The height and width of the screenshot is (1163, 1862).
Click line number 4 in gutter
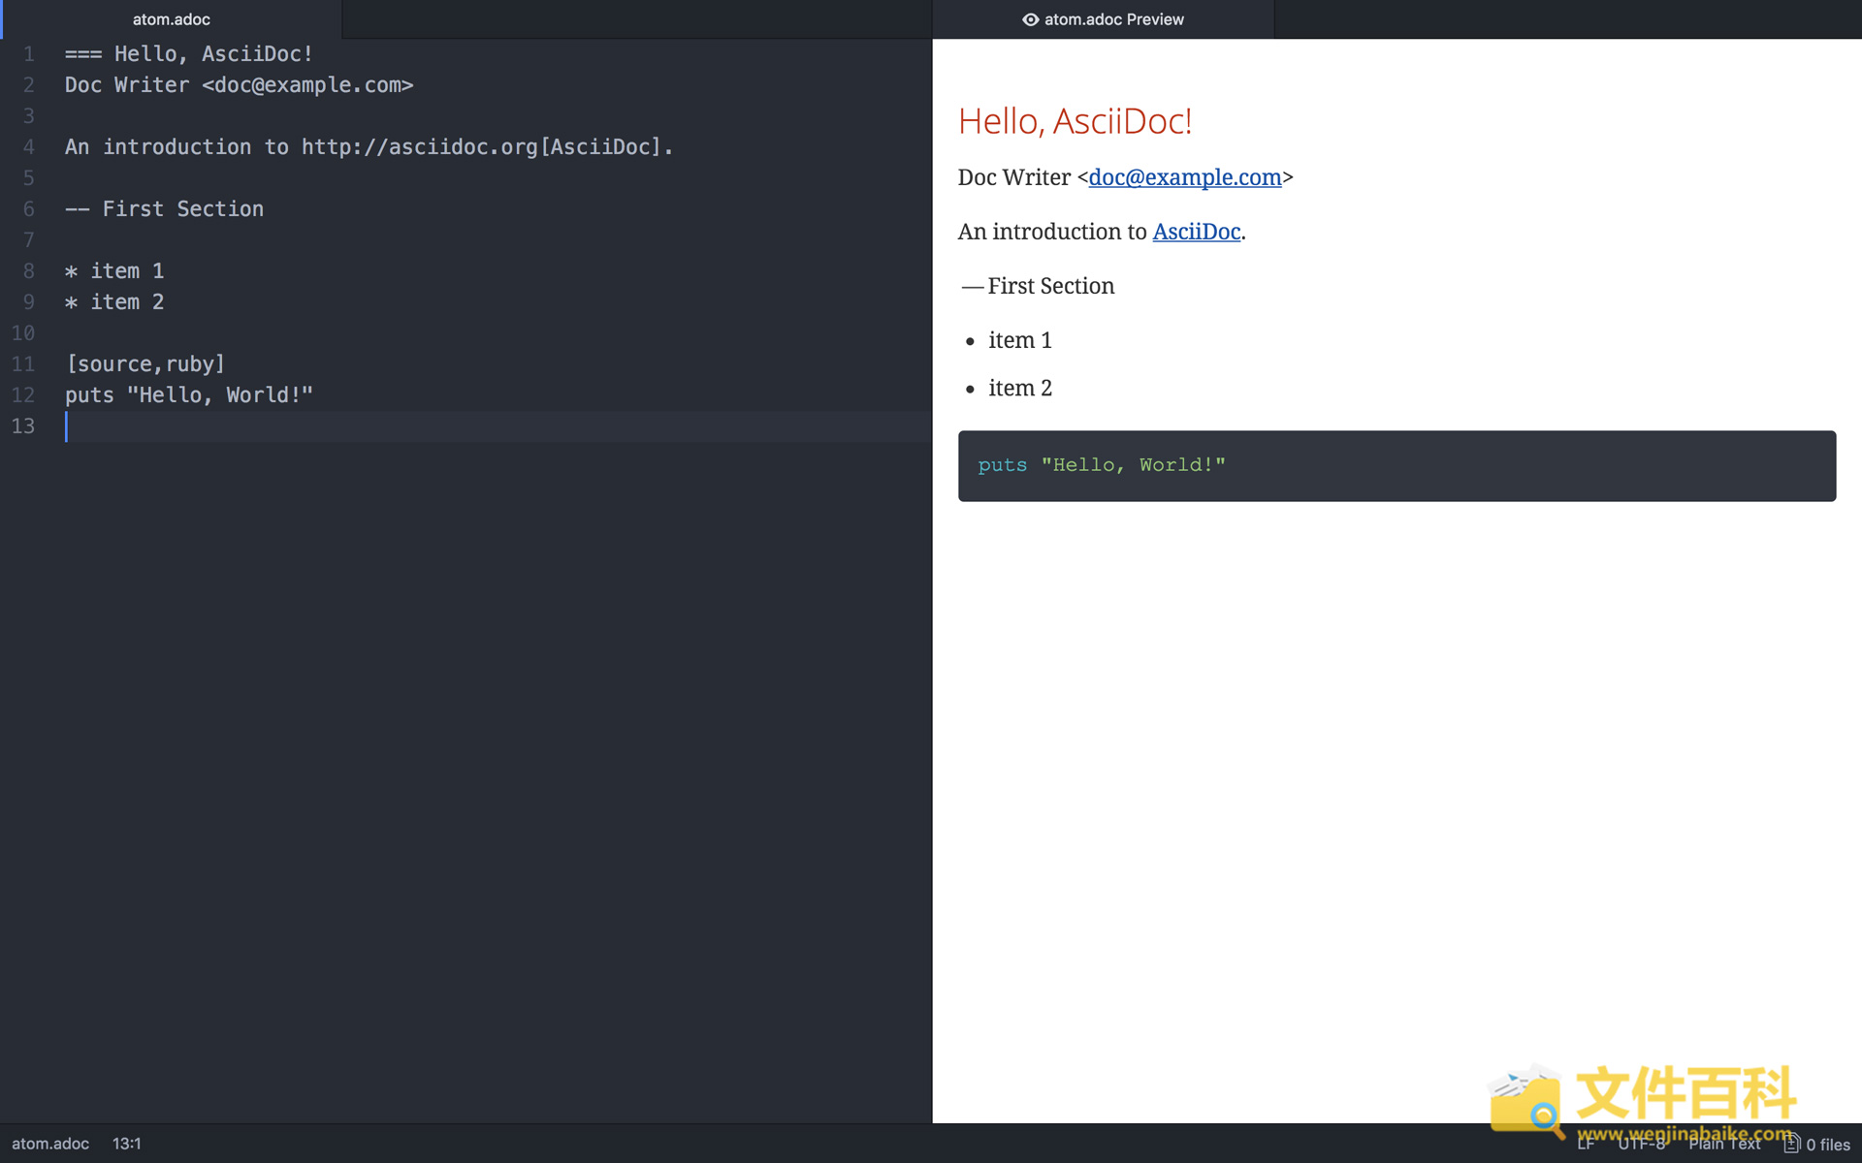[x=28, y=147]
